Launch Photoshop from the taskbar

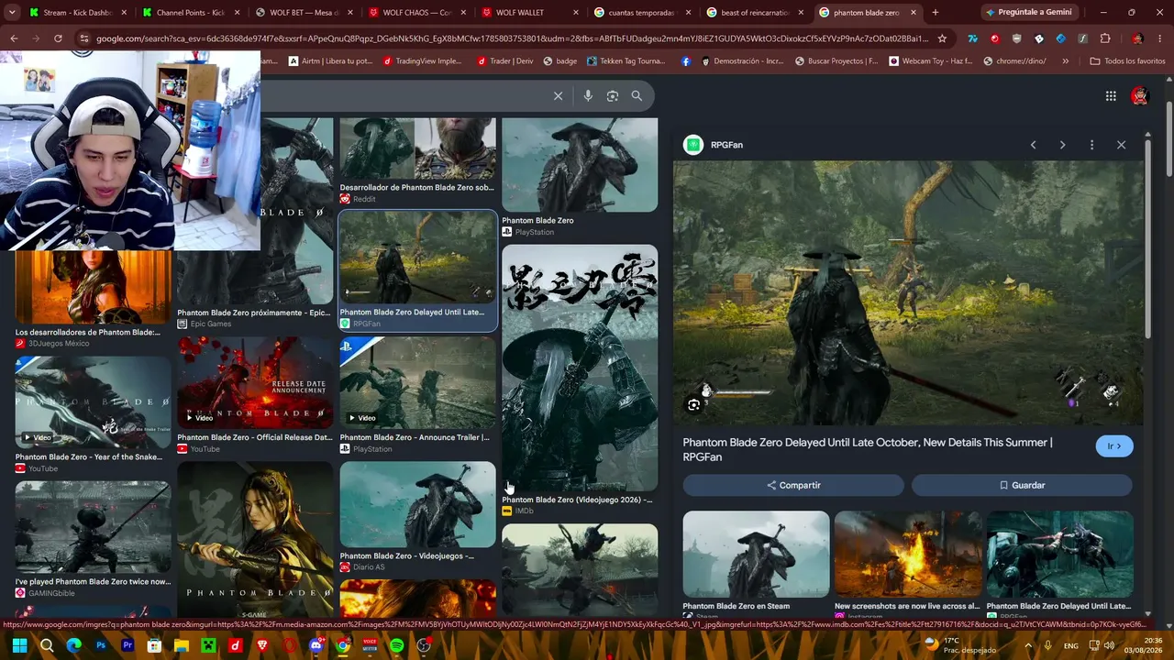tap(101, 645)
